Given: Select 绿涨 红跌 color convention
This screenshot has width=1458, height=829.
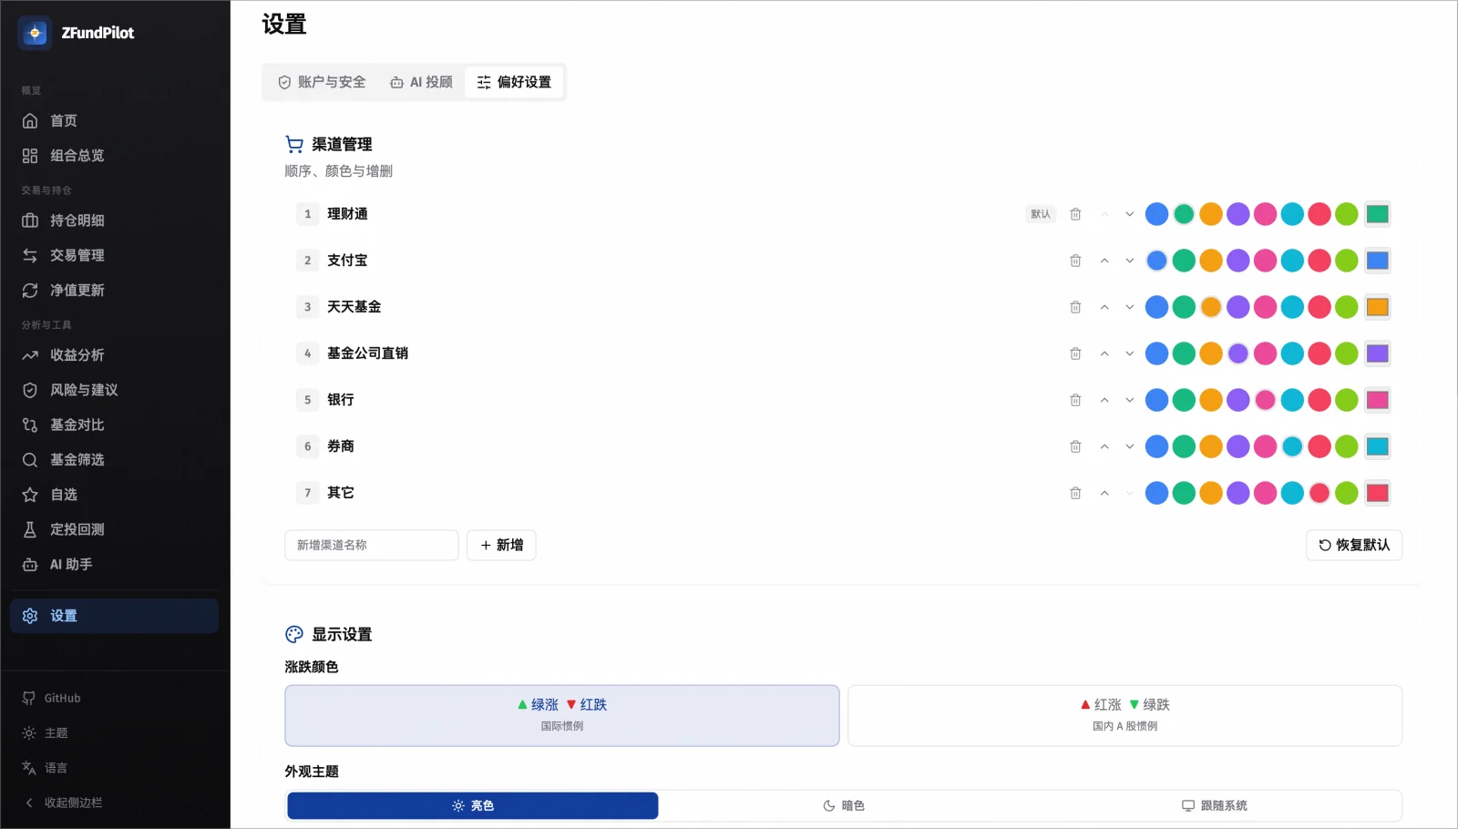Looking at the screenshot, I should [562, 715].
